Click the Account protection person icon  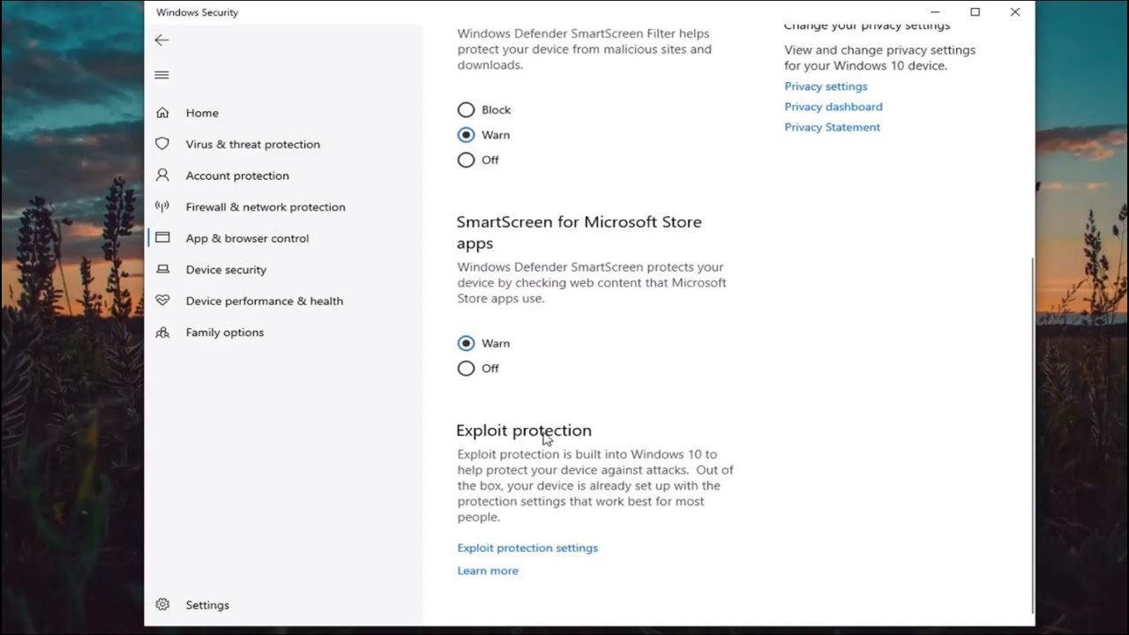[x=162, y=176]
